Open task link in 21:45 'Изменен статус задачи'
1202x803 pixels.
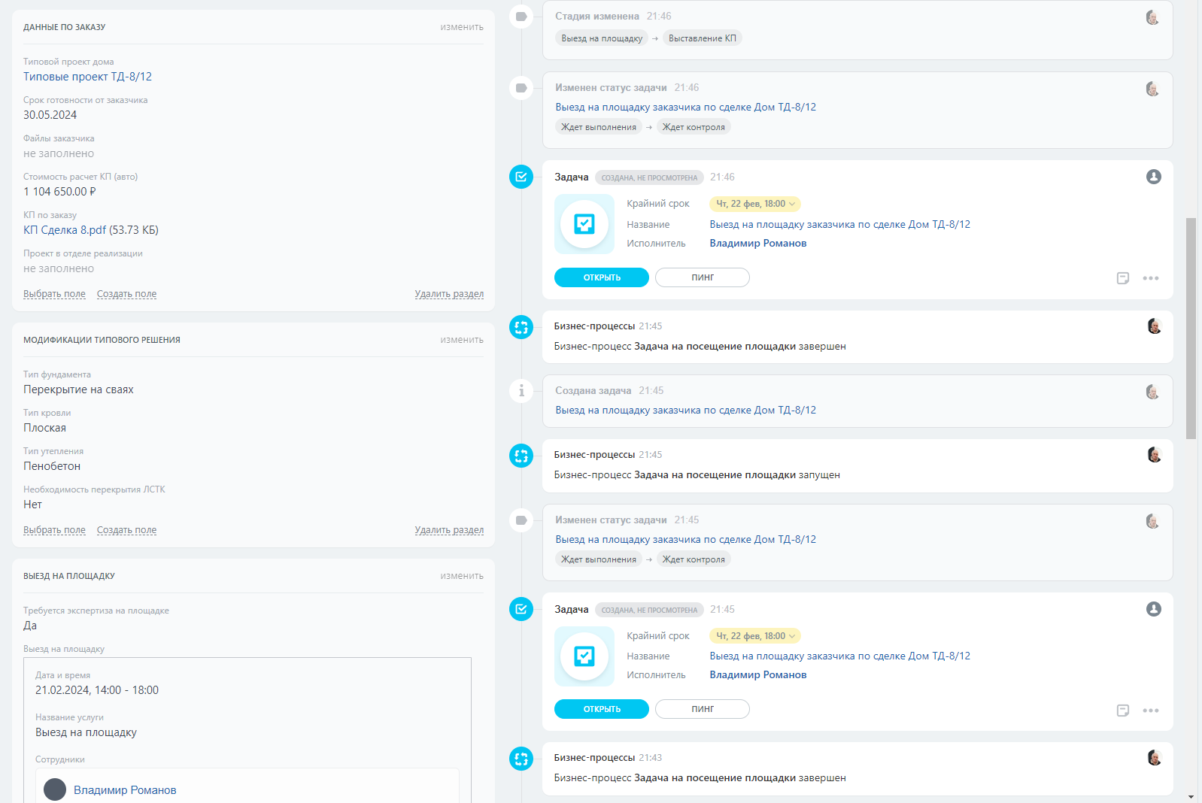click(x=686, y=540)
